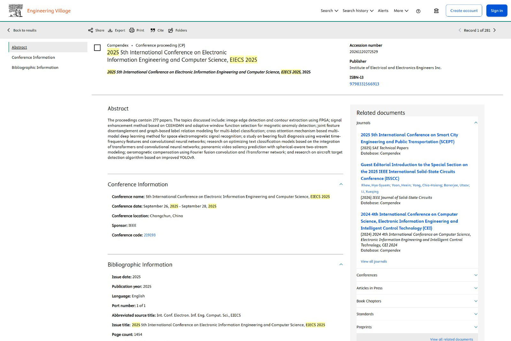Click author Rhew, Hyo Gyuem
Image resolution: width=511 pixels, height=341 pixels.
[375, 185]
